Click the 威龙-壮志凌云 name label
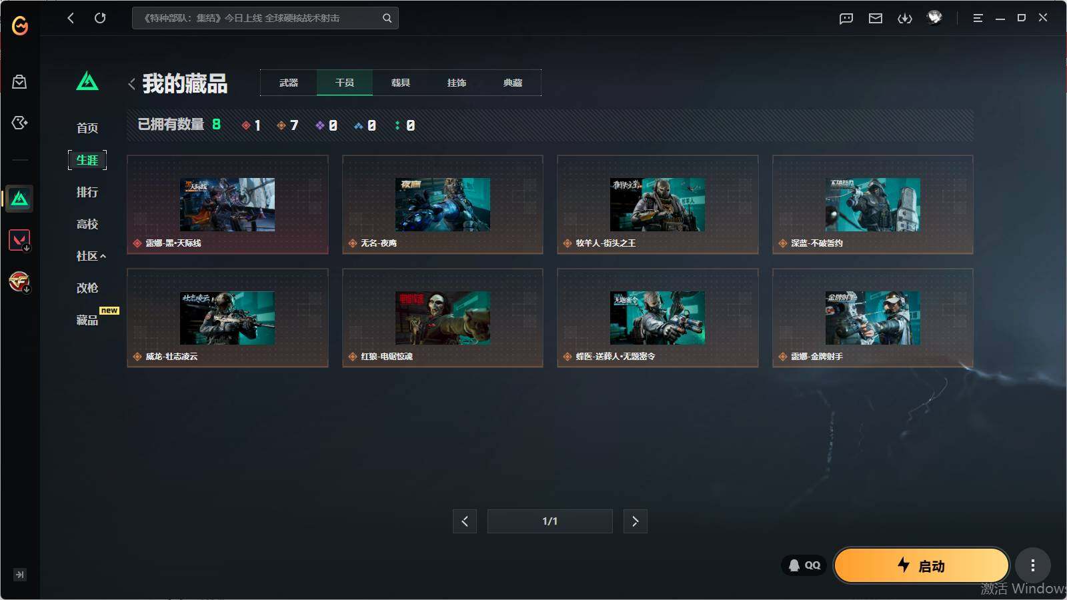The height and width of the screenshot is (600, 1067). (171, 357)
